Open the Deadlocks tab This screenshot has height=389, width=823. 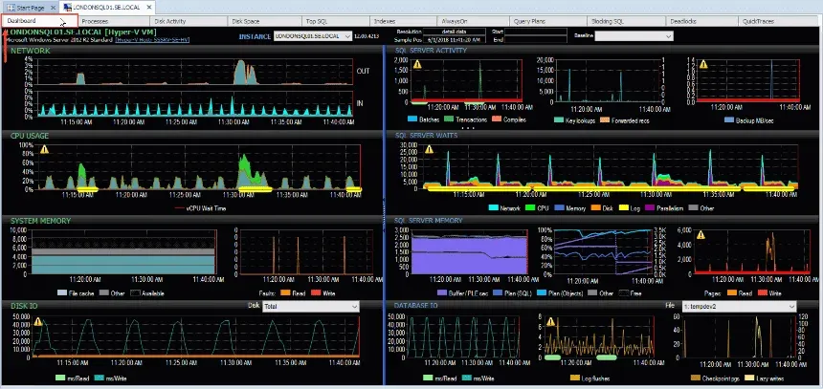pos(702,21)
